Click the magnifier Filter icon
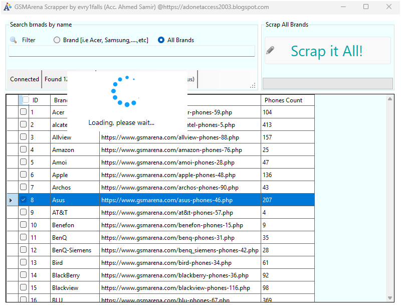The image size is (401, 308). [x=14, y=40]
